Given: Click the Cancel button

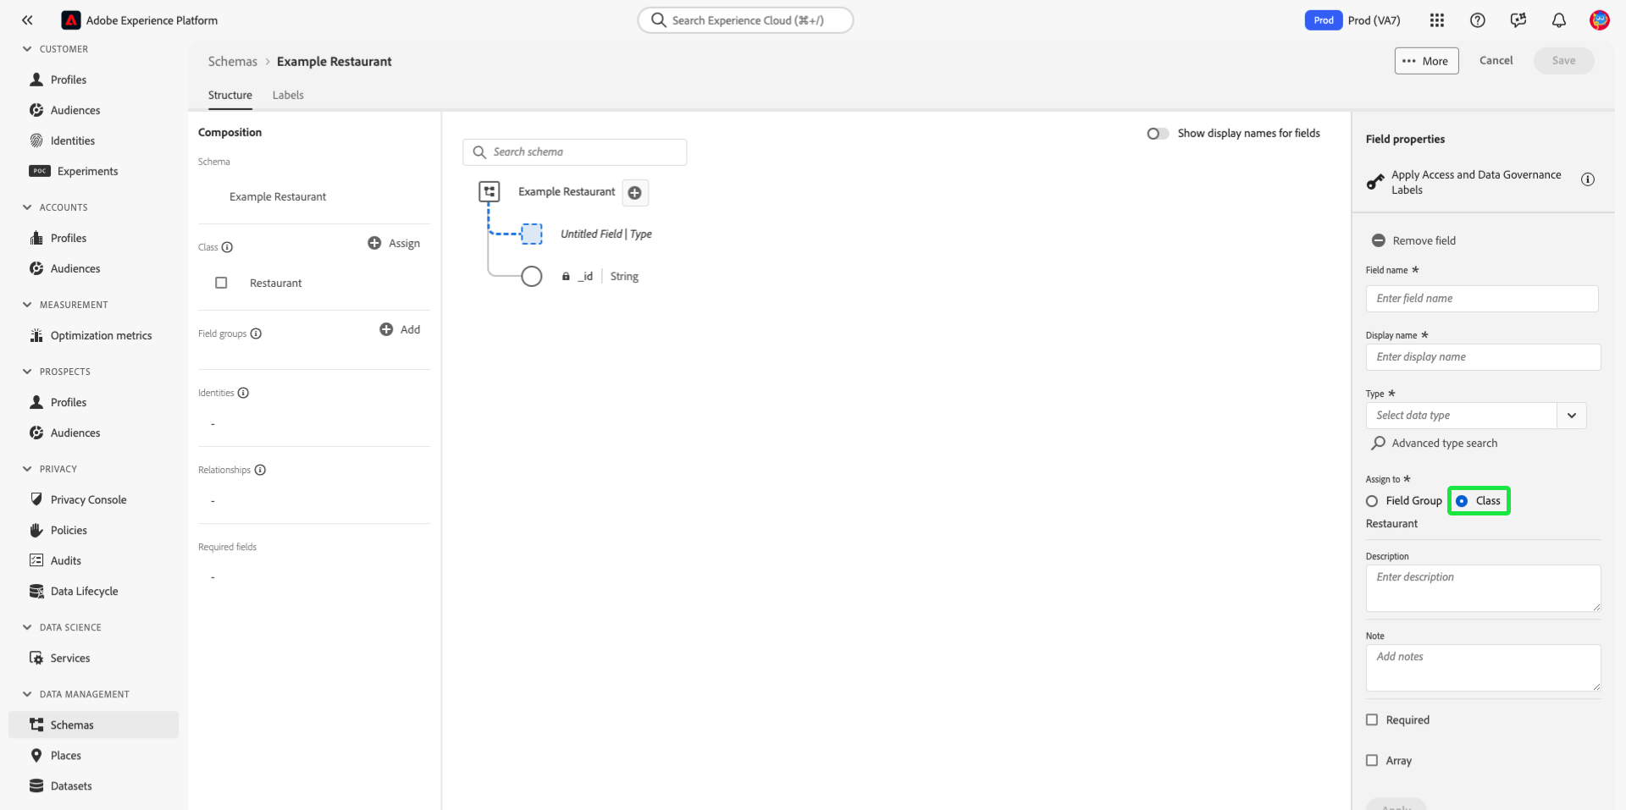Looking at the screenshot, I should pos(1496,61).
